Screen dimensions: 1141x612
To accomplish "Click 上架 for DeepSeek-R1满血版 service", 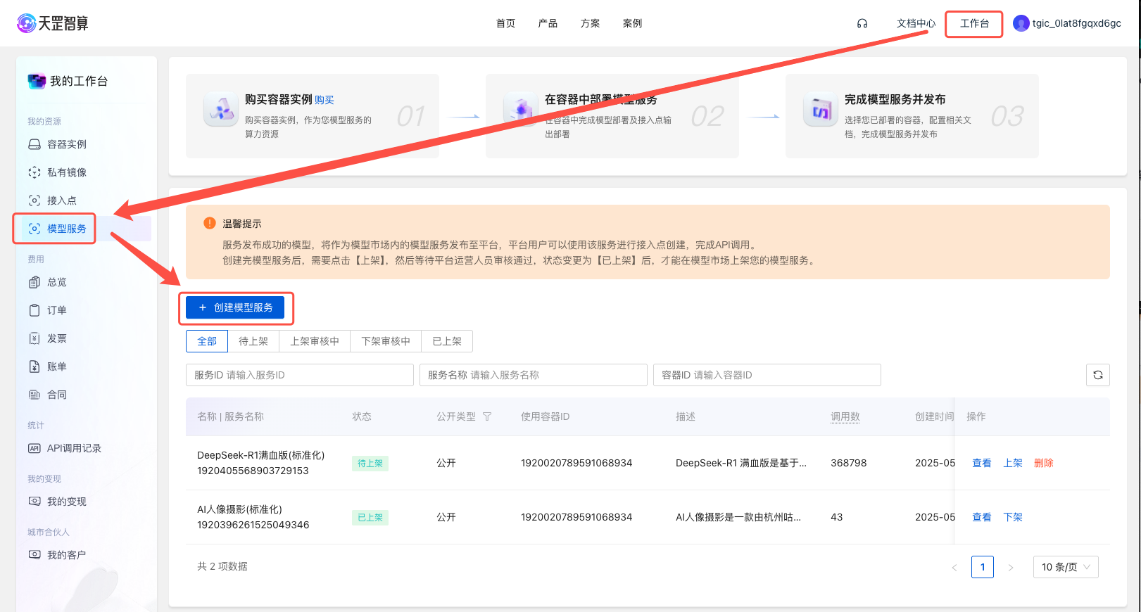I will [x=1013, y=463].
